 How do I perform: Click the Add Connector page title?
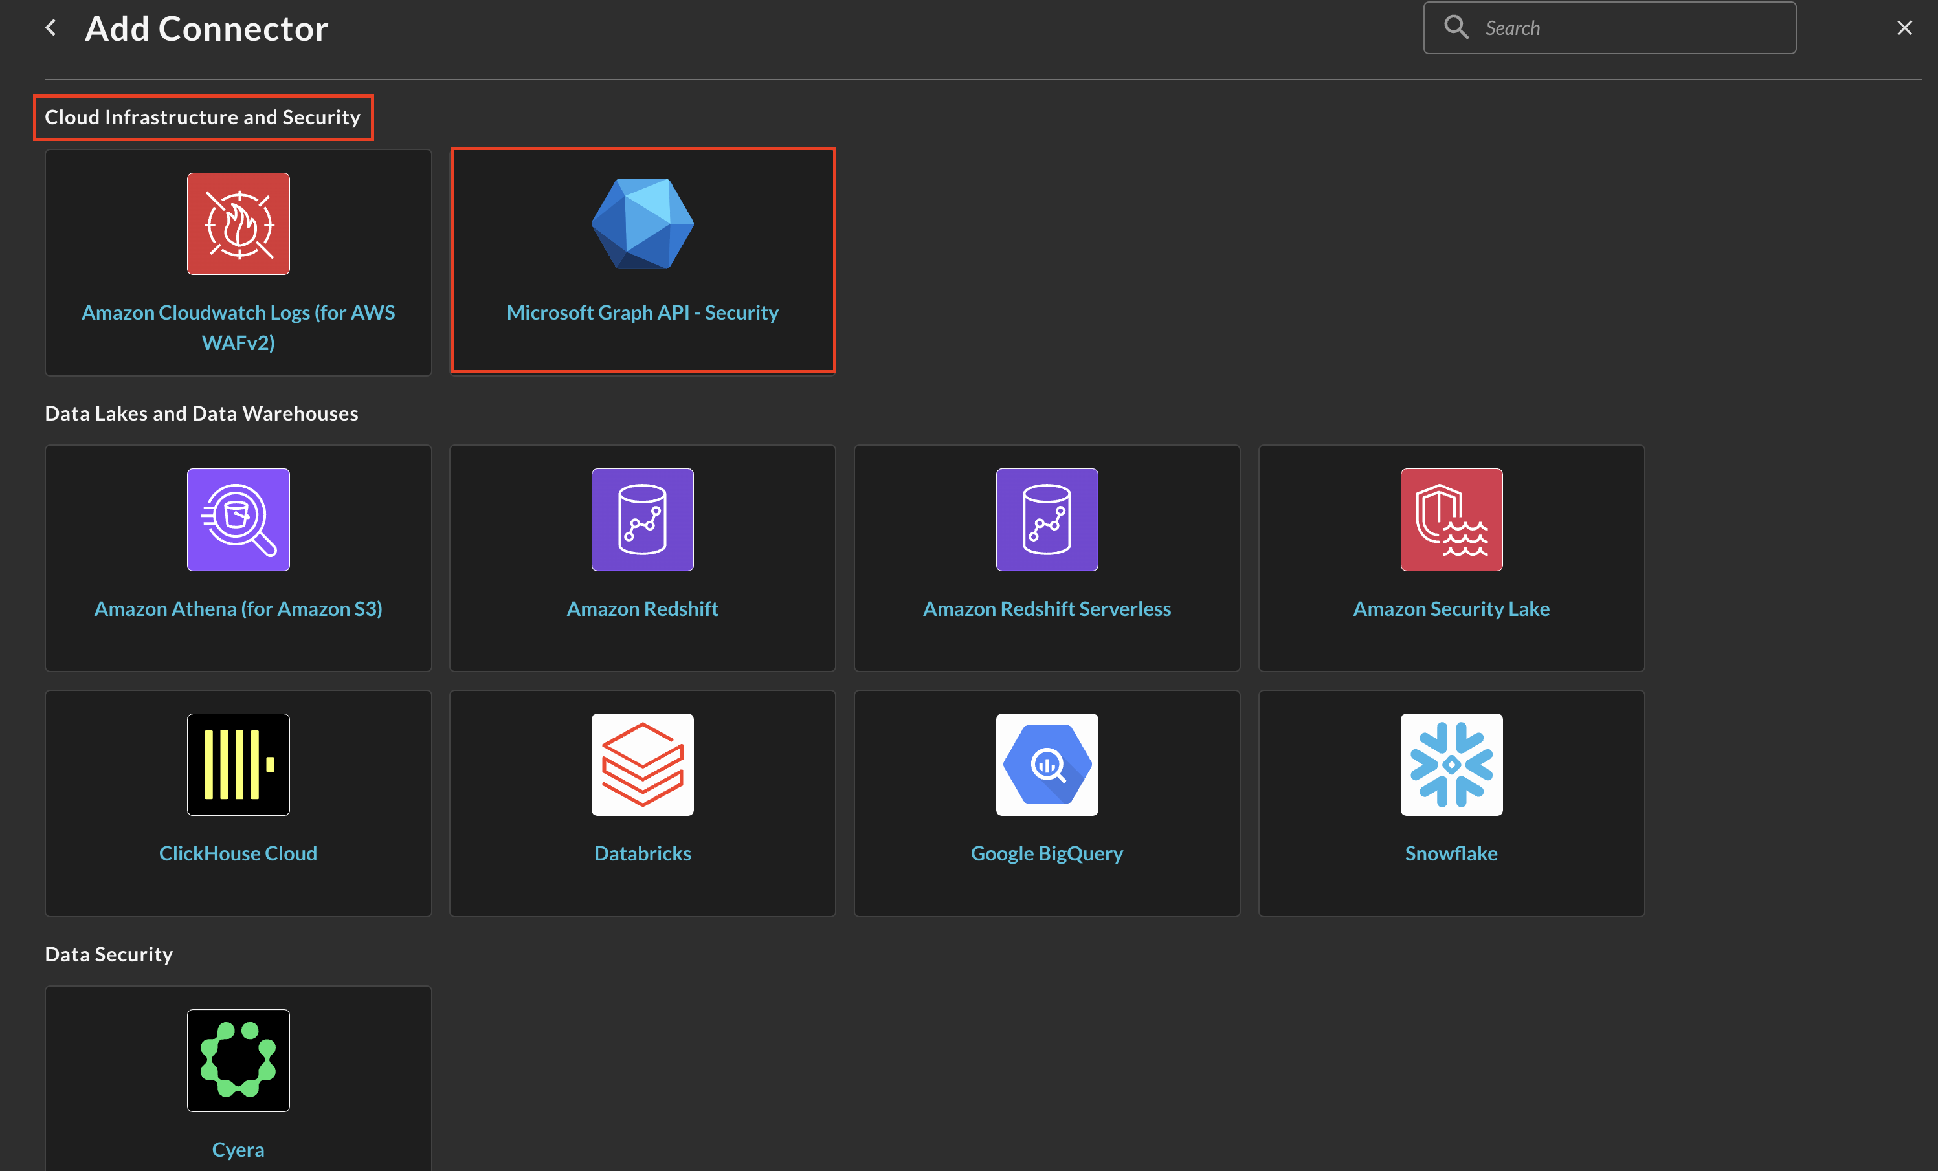[x=206, y=29]
